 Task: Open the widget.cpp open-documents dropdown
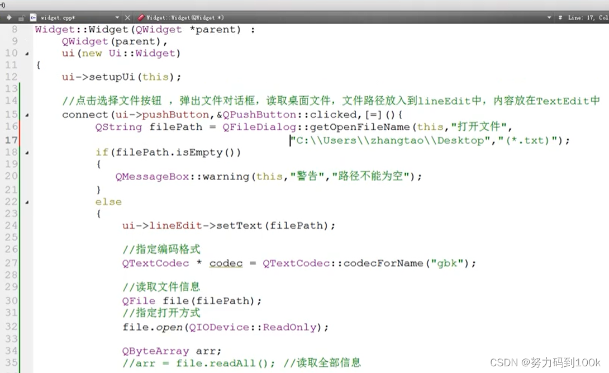click(x=117, y=17)
